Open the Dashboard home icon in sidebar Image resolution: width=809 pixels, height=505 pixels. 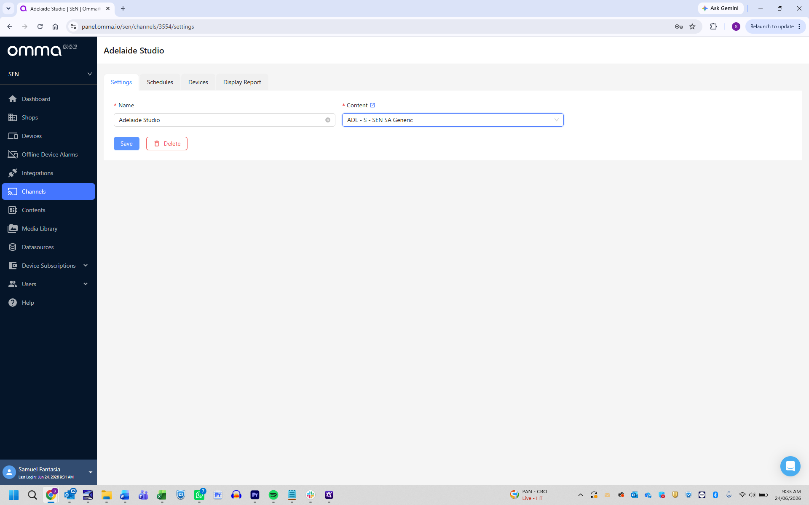pos(13,99)
